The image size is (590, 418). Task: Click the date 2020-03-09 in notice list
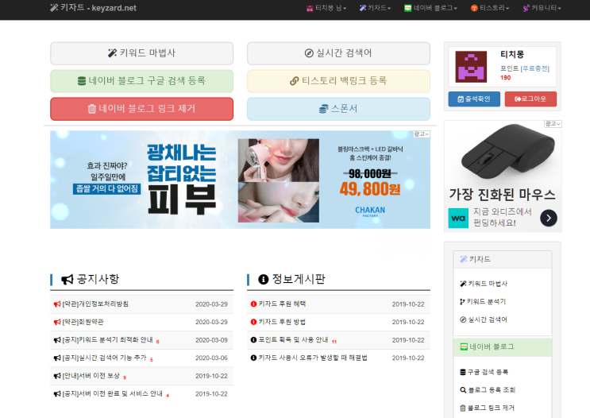pos(211,340)
